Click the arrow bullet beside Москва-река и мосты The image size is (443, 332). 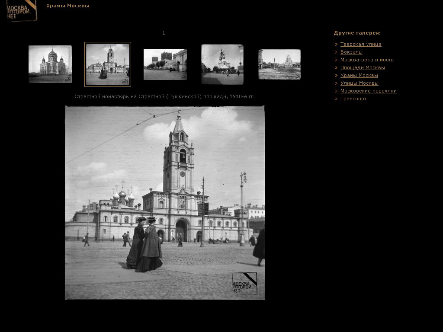tap(336, 60)
